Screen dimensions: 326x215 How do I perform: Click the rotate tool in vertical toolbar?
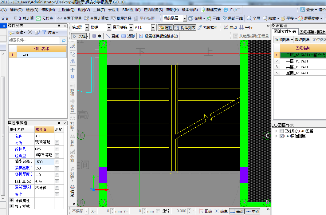click(72, 77)
